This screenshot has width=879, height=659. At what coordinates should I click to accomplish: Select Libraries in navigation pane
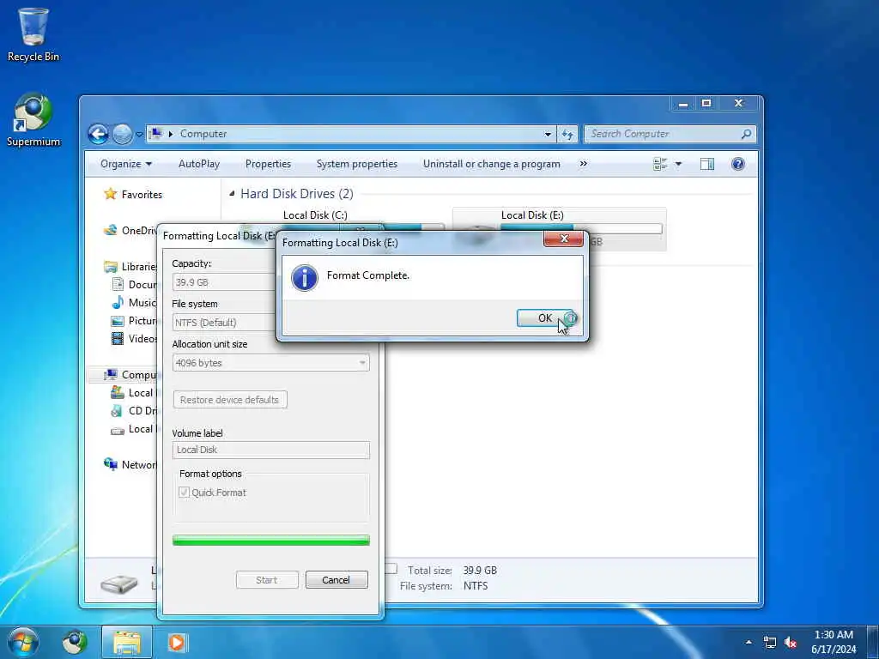tap(130, 267)
